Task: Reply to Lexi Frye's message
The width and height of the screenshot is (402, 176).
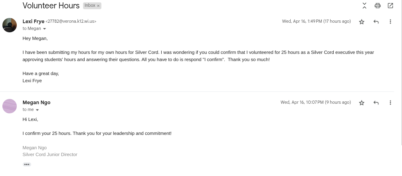Action: click(x=376, y=22)
